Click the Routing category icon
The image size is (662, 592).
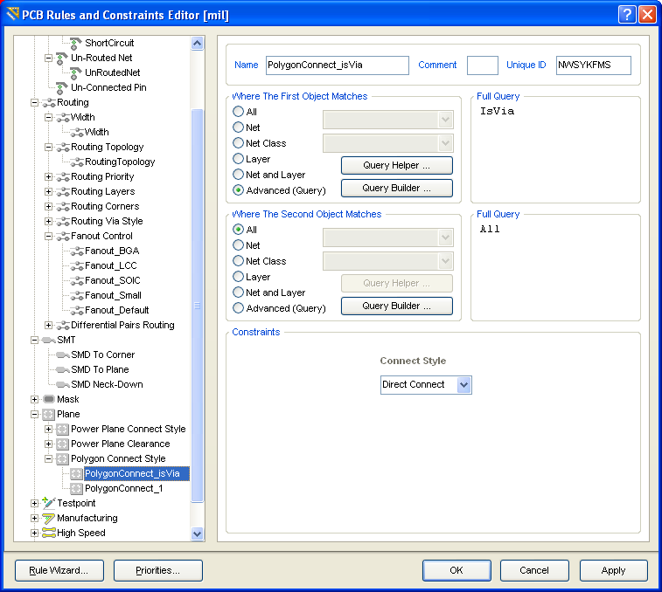(48, 102)
